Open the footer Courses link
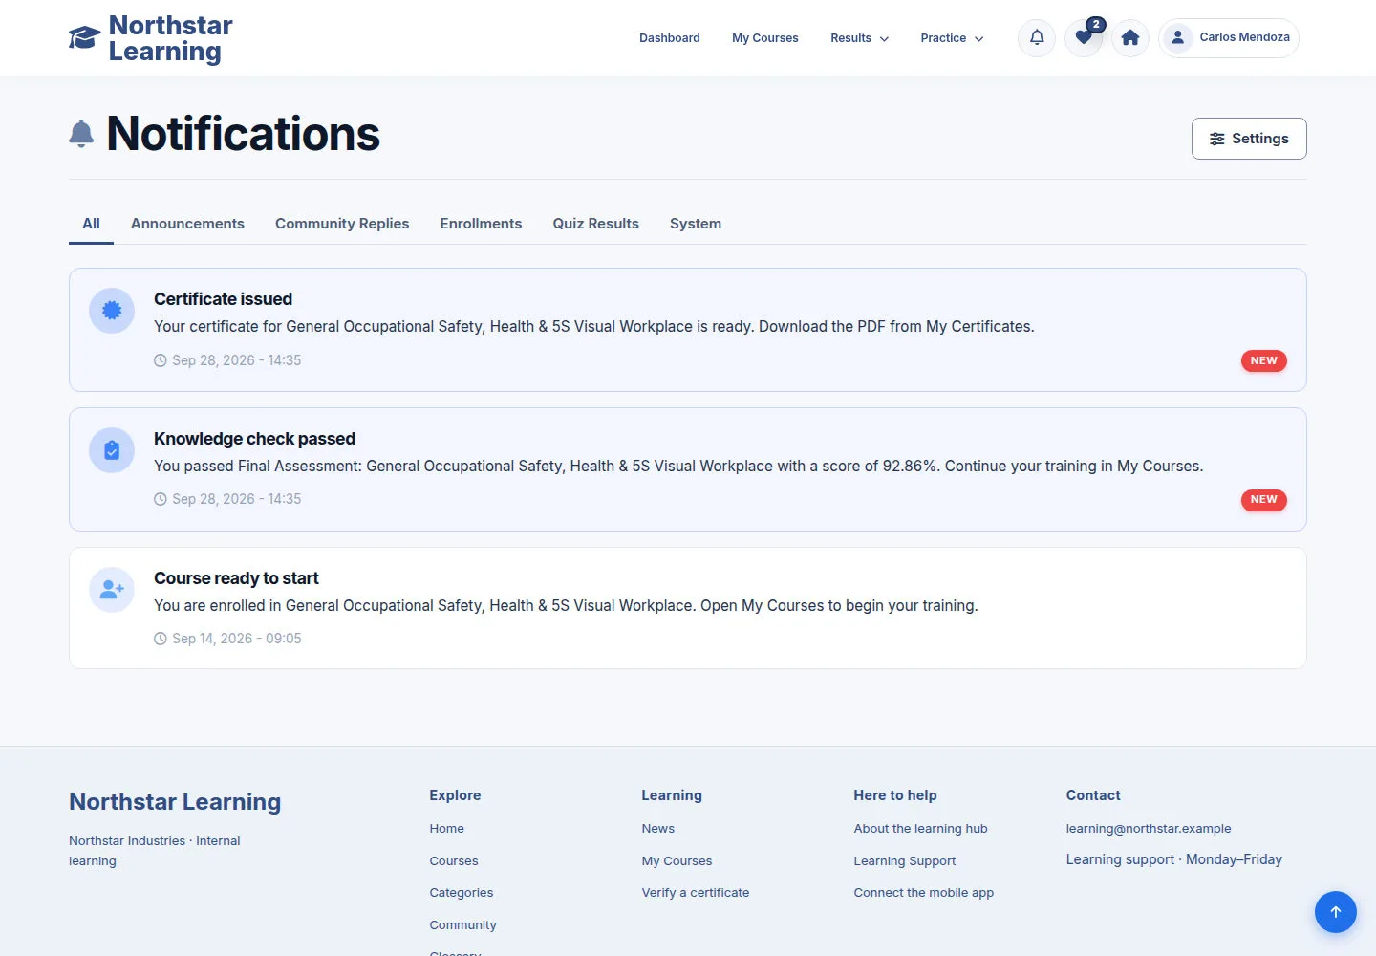Image resolution: width=1376 pixels, height=956 pixels. coord(454,861)
